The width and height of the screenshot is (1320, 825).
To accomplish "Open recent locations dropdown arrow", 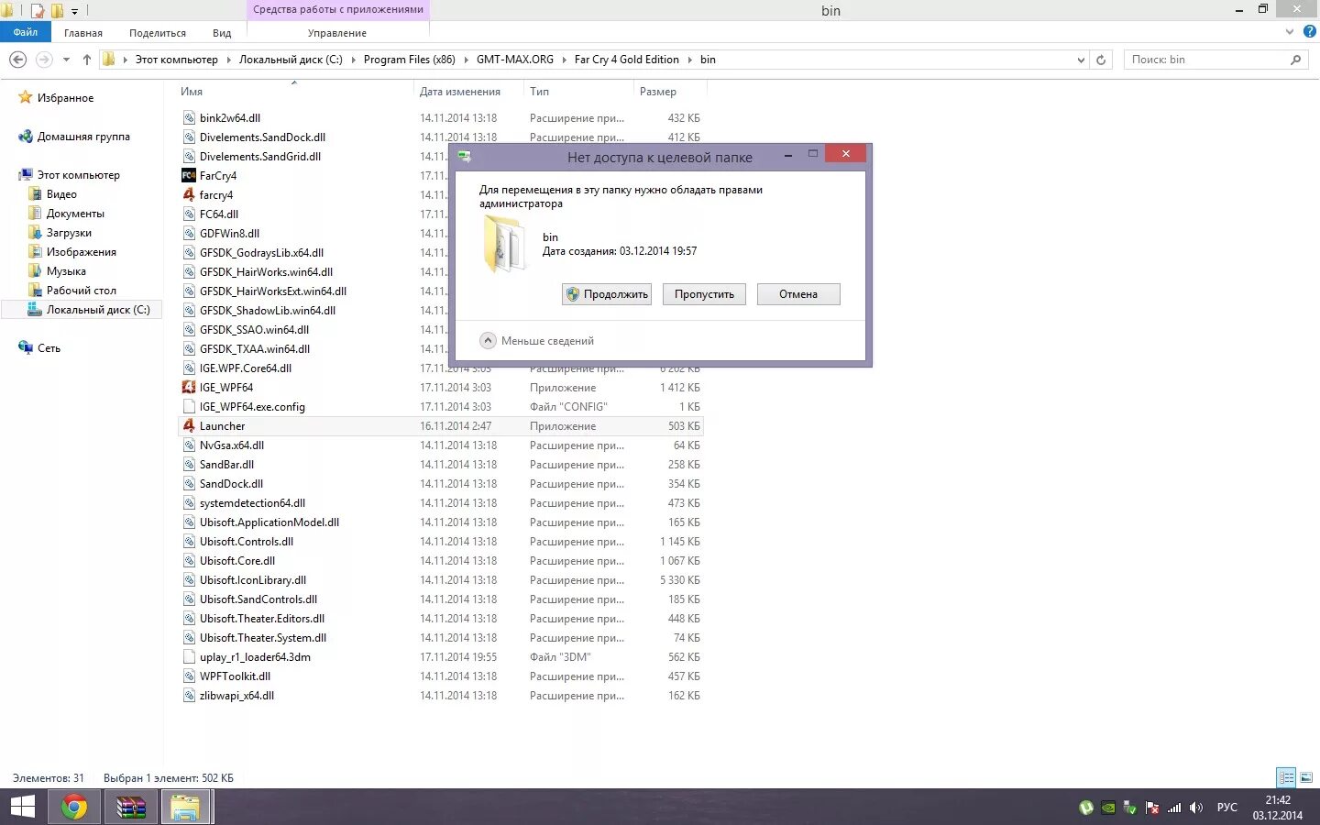I will pos(66,60).
